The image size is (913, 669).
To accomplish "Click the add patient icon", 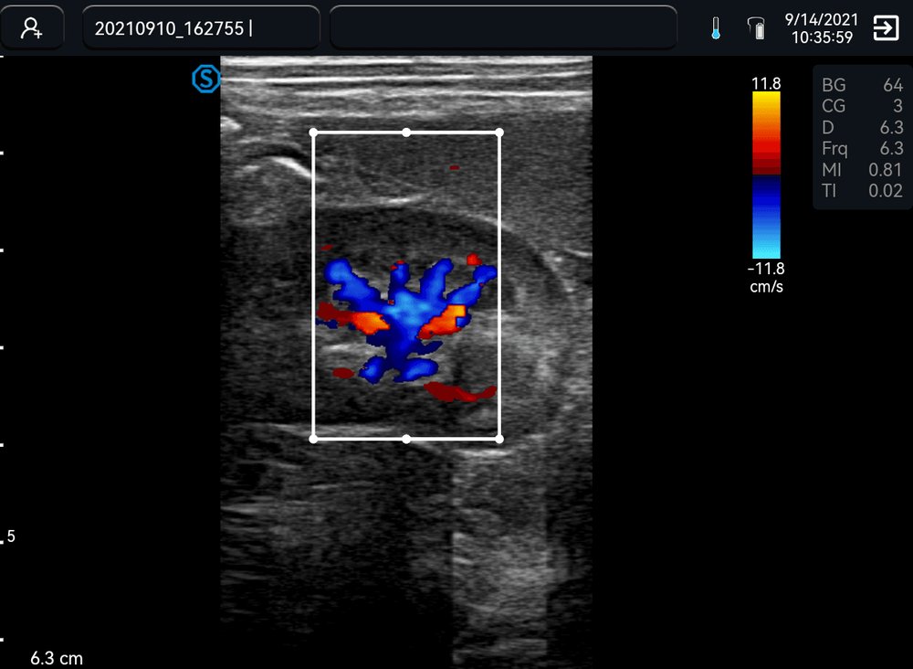I will pos(31,28).
